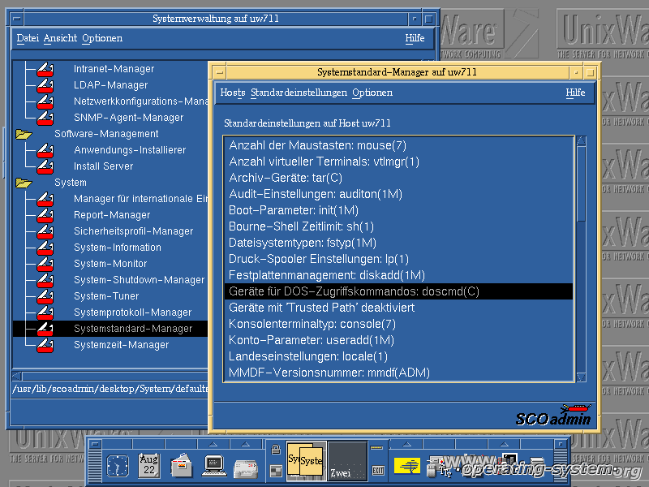Image resolution: width=649 pixels, height=487 pixels.
Task: Open subpanel arrow above the mail icon
Action: (246, 444)
